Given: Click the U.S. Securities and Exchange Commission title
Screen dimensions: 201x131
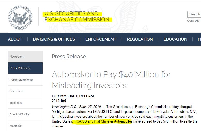Looking at the screenshot, I should pyautogui.click(x=77, y=16).
